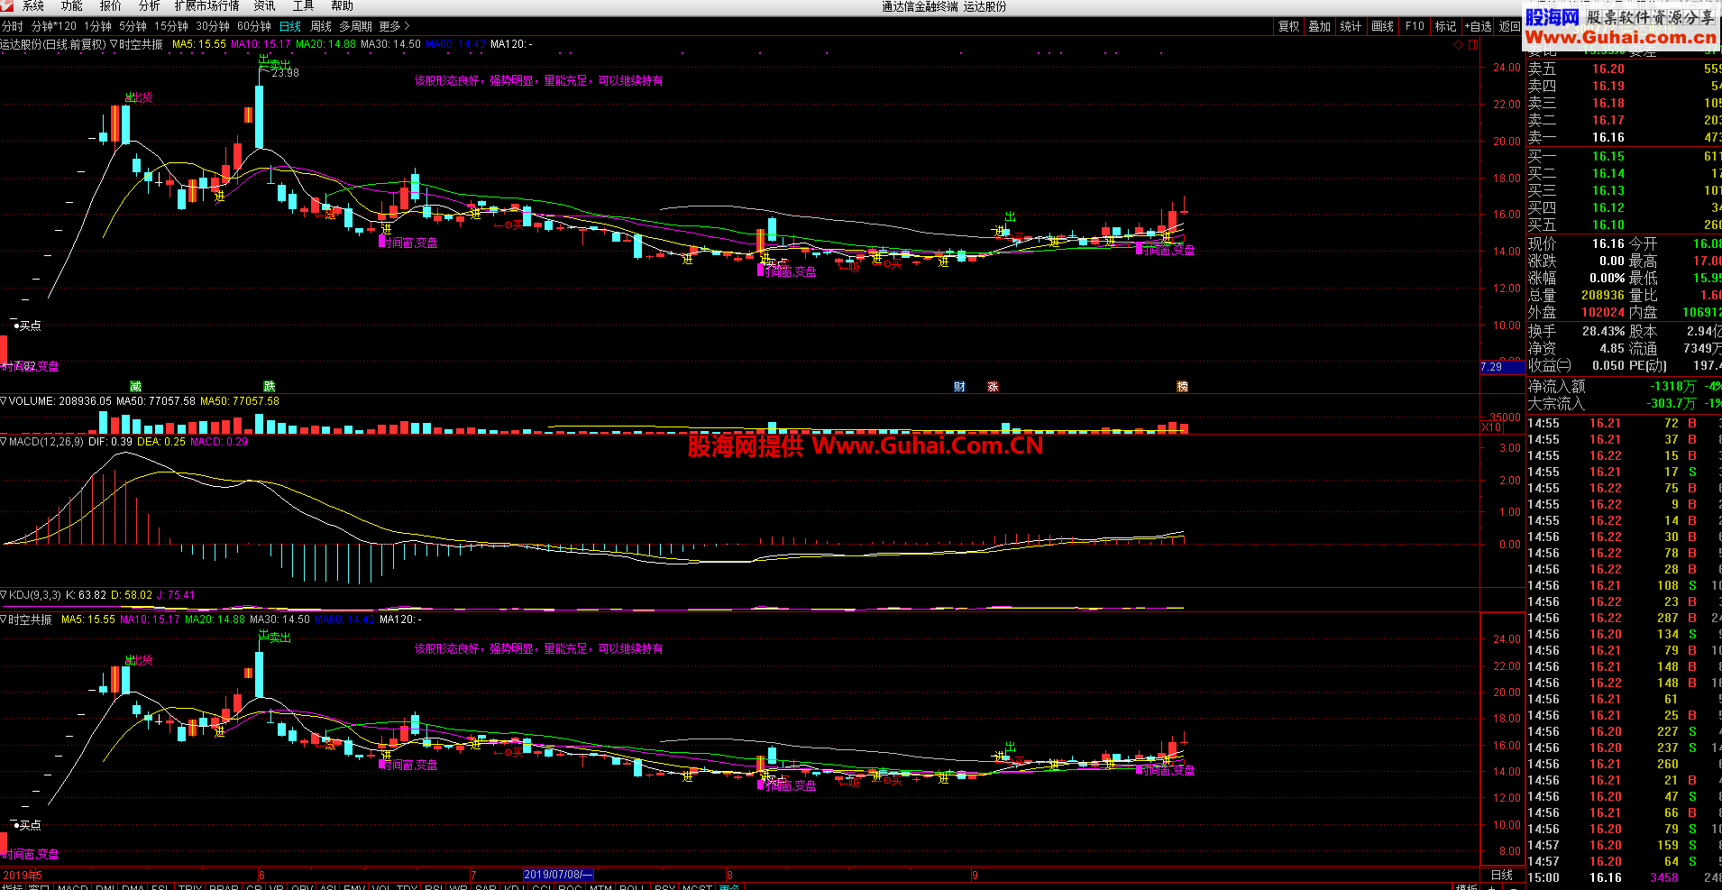The image size is (1722, 890).
Task: Click the 复权 toolbar button
Action: 1289,26
